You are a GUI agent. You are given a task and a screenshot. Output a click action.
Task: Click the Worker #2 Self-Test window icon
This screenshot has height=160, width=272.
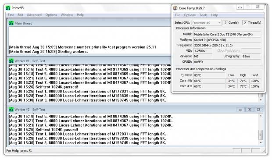(11, 110)
